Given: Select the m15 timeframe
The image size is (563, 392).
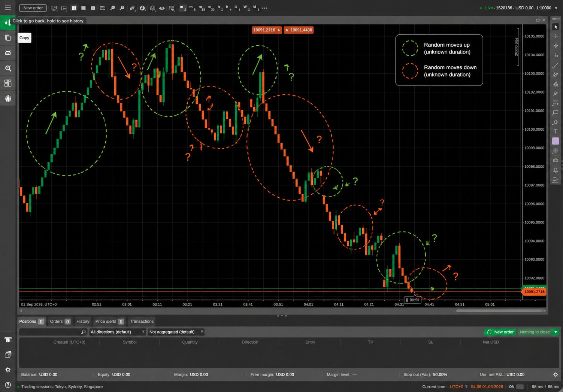Looking at the screenshot, I should 202,8.
